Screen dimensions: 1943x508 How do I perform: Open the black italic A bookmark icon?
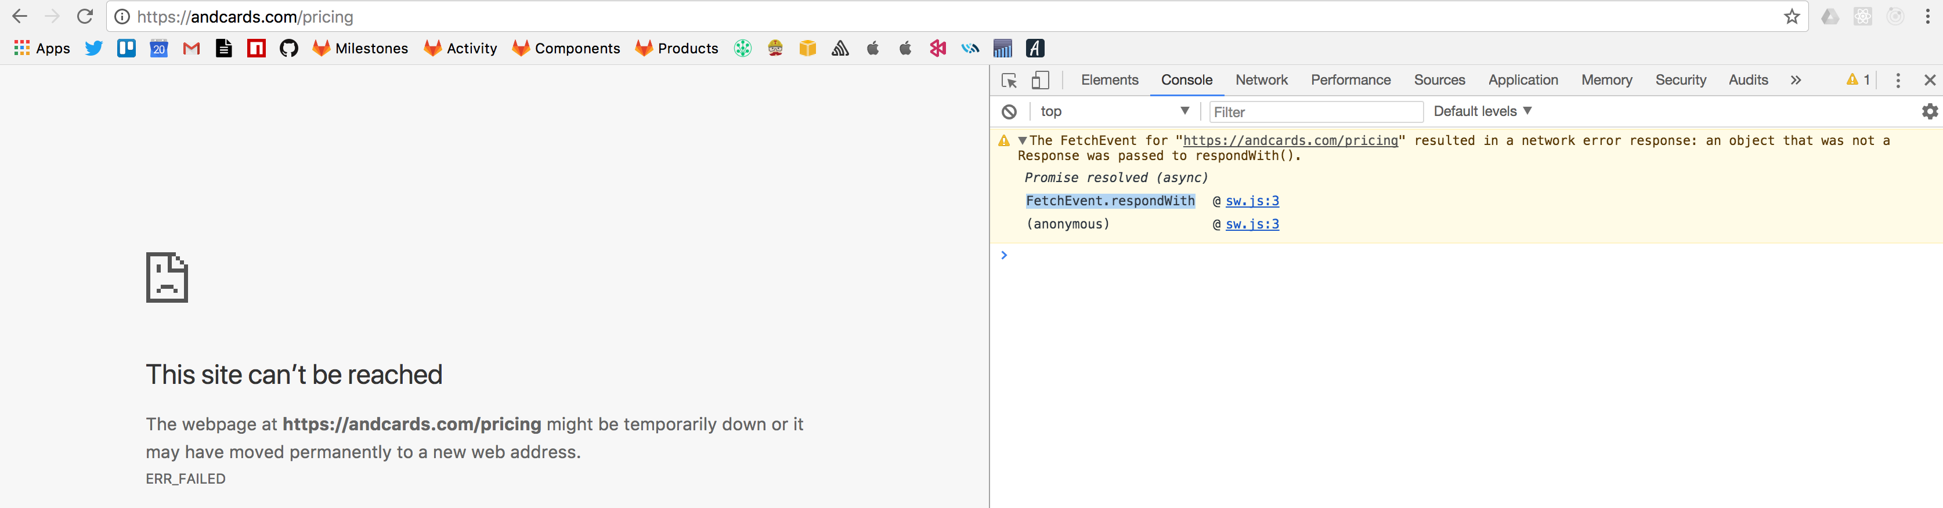(1035, 48)
